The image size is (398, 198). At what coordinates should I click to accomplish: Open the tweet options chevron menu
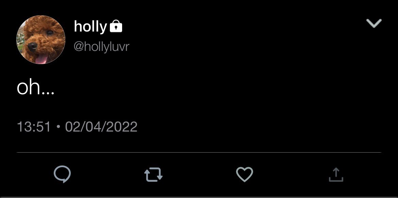click(x=374, y=23)
